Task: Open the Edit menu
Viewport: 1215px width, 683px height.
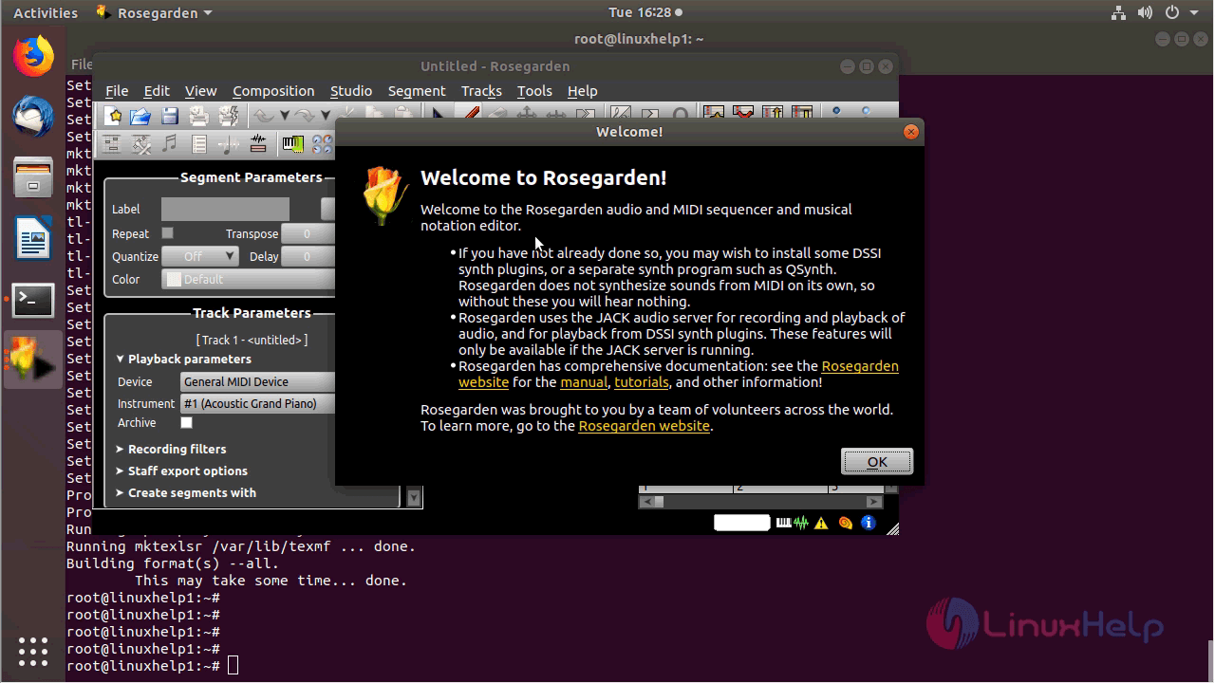Action: [x=157, y=91]
